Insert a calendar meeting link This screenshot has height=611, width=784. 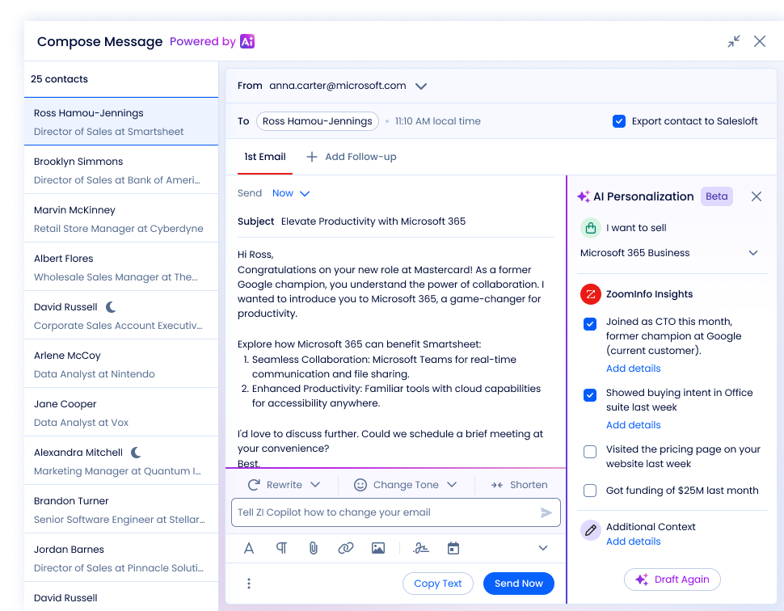[453, 549]
